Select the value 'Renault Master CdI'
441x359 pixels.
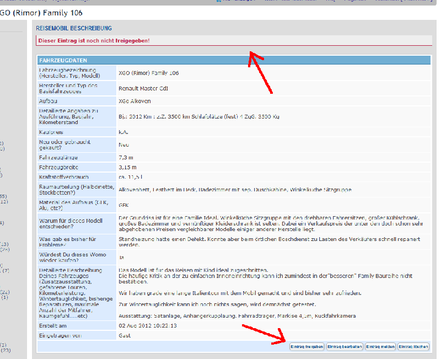click(x=143, y=88)
